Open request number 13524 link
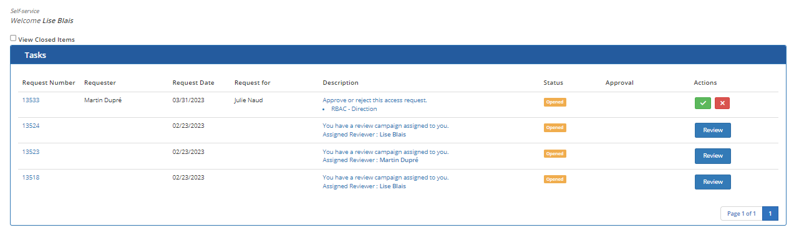 (x=31, y=125)
